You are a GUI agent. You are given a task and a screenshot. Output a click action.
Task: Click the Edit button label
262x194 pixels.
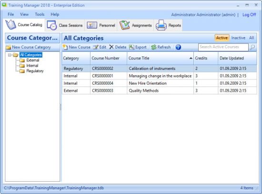pyautogui.click(x=103, y=47)
